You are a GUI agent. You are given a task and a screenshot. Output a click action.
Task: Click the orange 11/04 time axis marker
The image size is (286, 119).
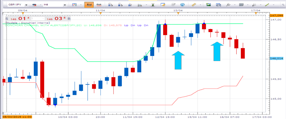coord(100,13)
